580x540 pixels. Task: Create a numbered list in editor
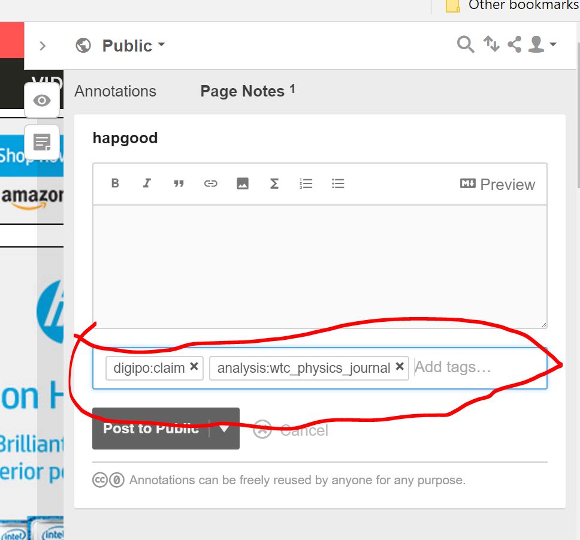pyautogui.click(x=306, y=183)
